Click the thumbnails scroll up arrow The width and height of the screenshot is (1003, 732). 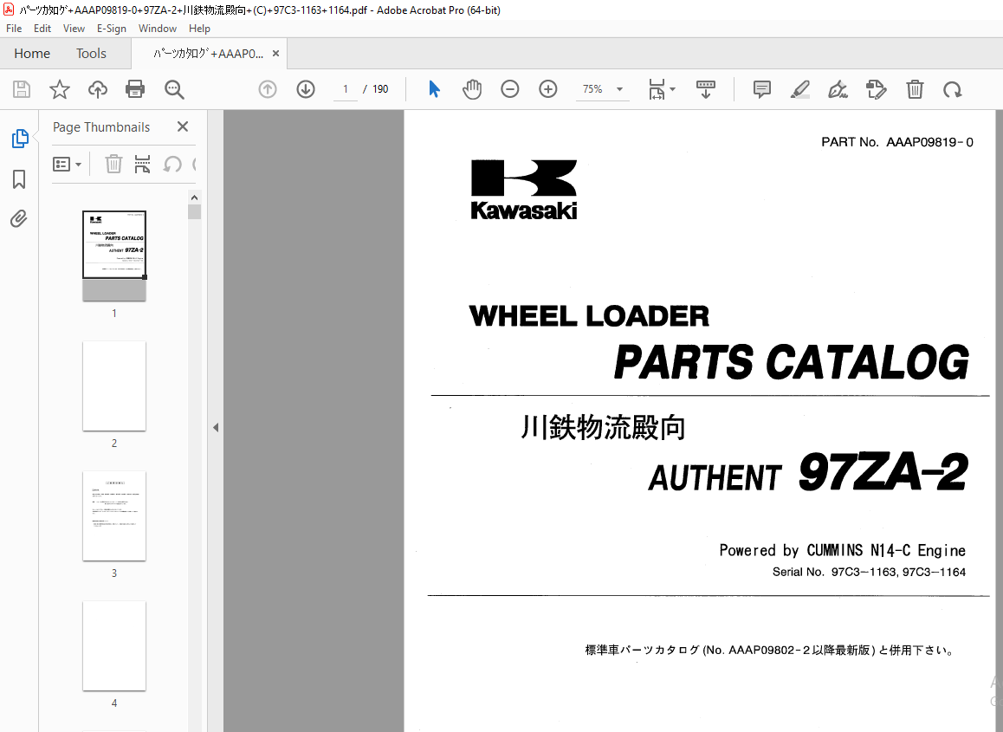pos(195,198)
